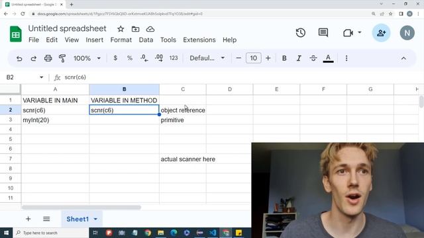
Task: Select the Paint format roller
Action: coord(62,58)
